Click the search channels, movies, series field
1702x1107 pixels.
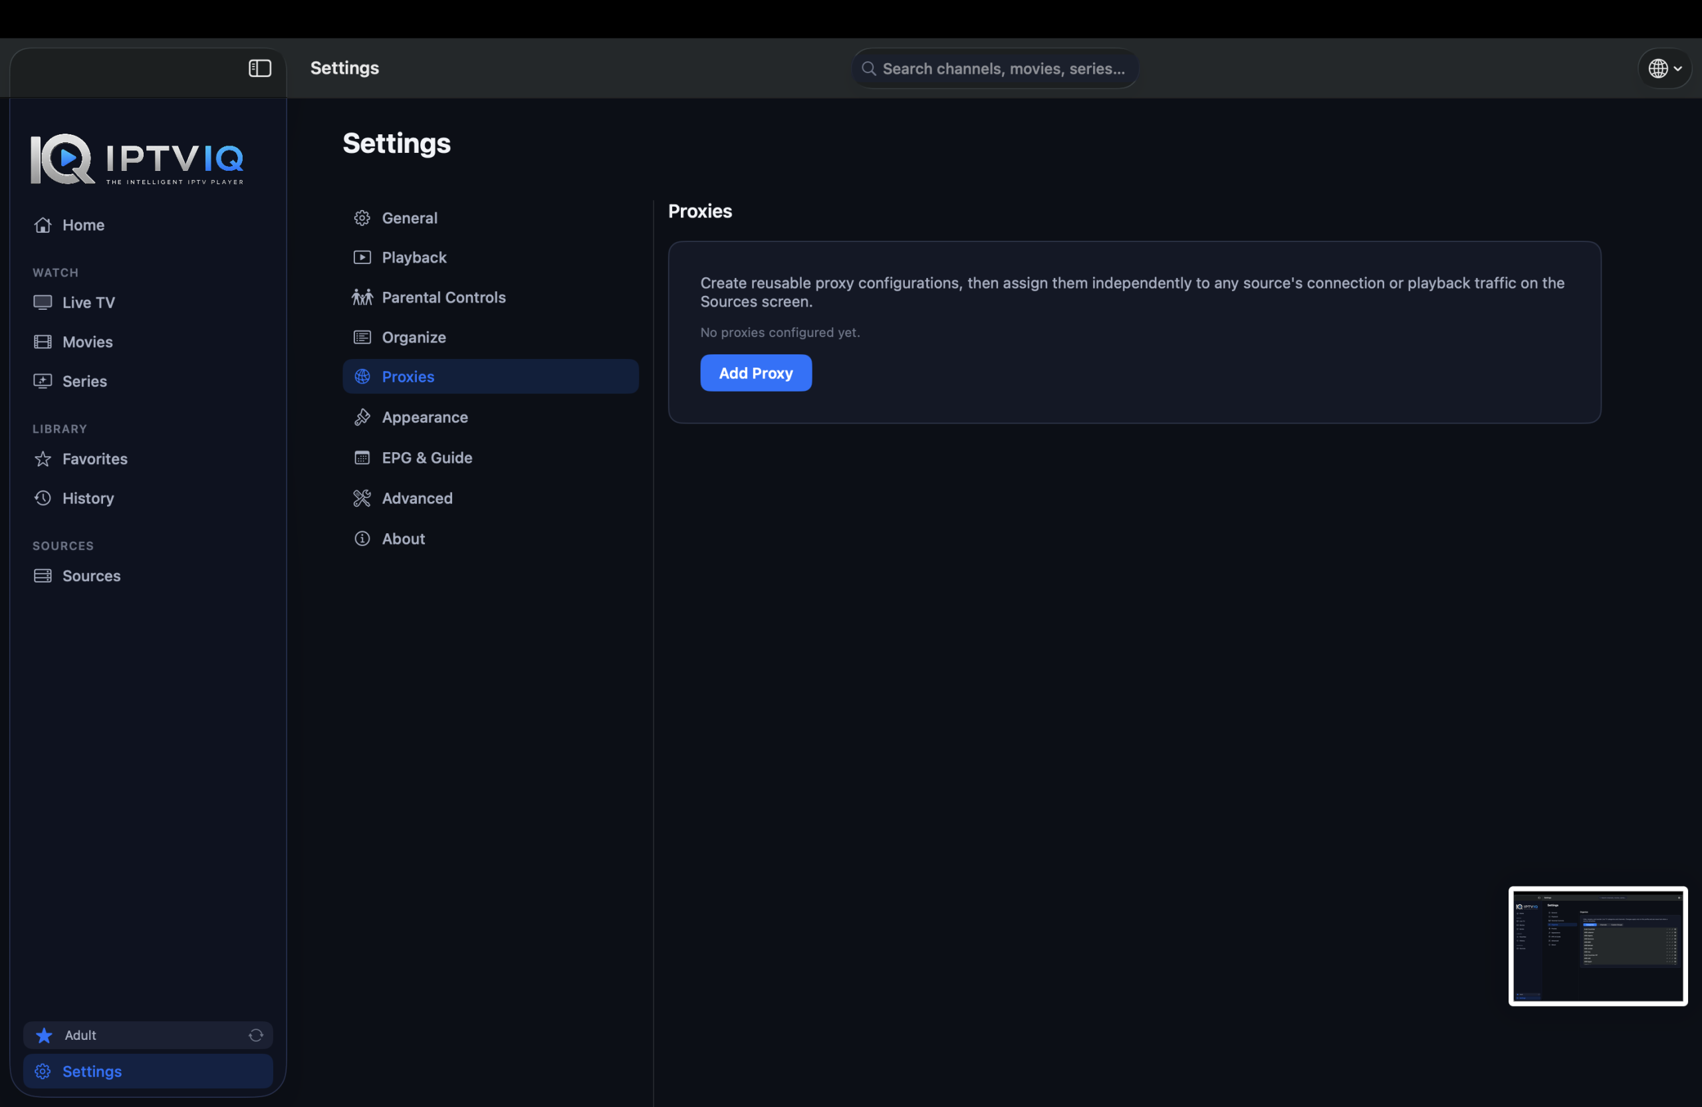coord(995,68)
